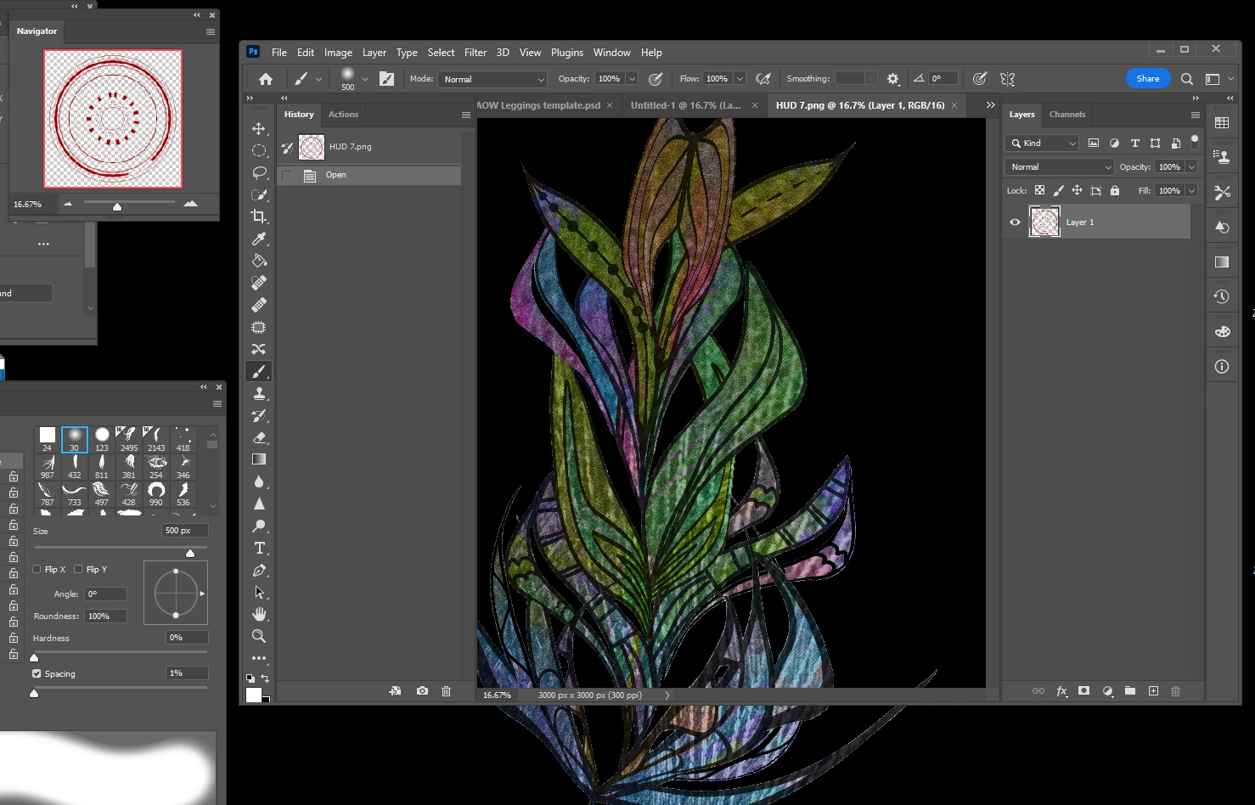Select the Gradient tool

[259, 459]
